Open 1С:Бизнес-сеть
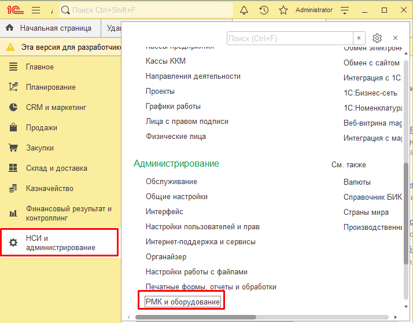The height and width of the screenshot is (323, 413). click(x=370, y=93)
